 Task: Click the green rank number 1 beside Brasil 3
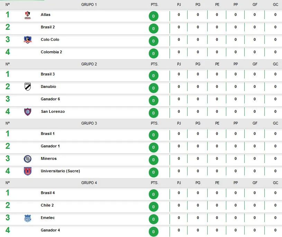tap(8, 74)
